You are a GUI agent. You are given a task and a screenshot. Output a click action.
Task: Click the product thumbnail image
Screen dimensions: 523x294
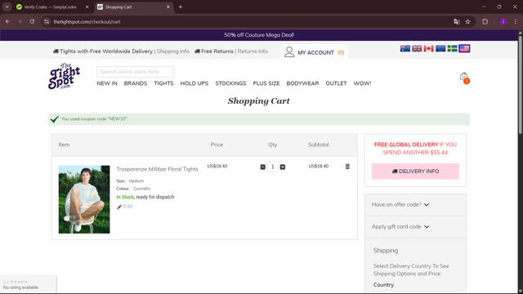[x=84, y=199]
